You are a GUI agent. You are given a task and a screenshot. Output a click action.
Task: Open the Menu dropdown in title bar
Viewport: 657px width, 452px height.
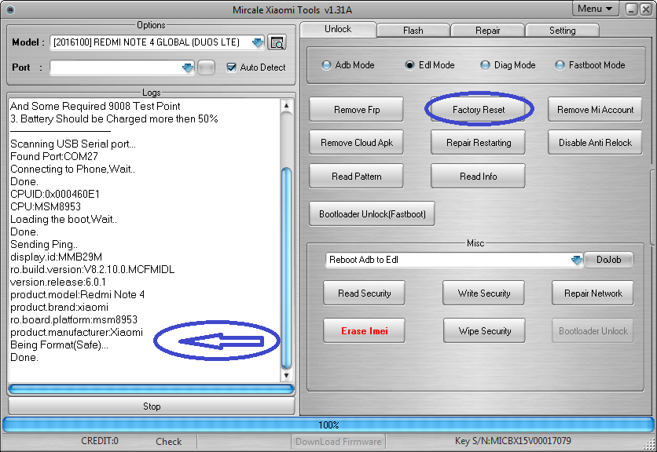pos(595,9)
